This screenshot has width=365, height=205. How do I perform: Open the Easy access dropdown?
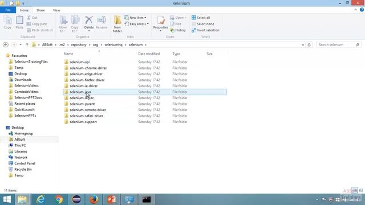[x=136, y=24]
